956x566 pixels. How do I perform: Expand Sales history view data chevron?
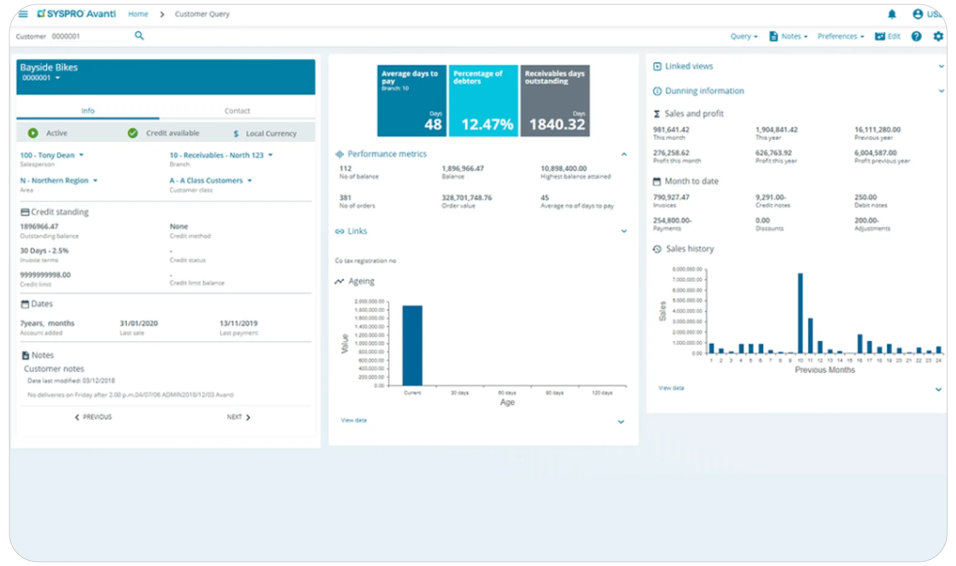pos(938,390)
